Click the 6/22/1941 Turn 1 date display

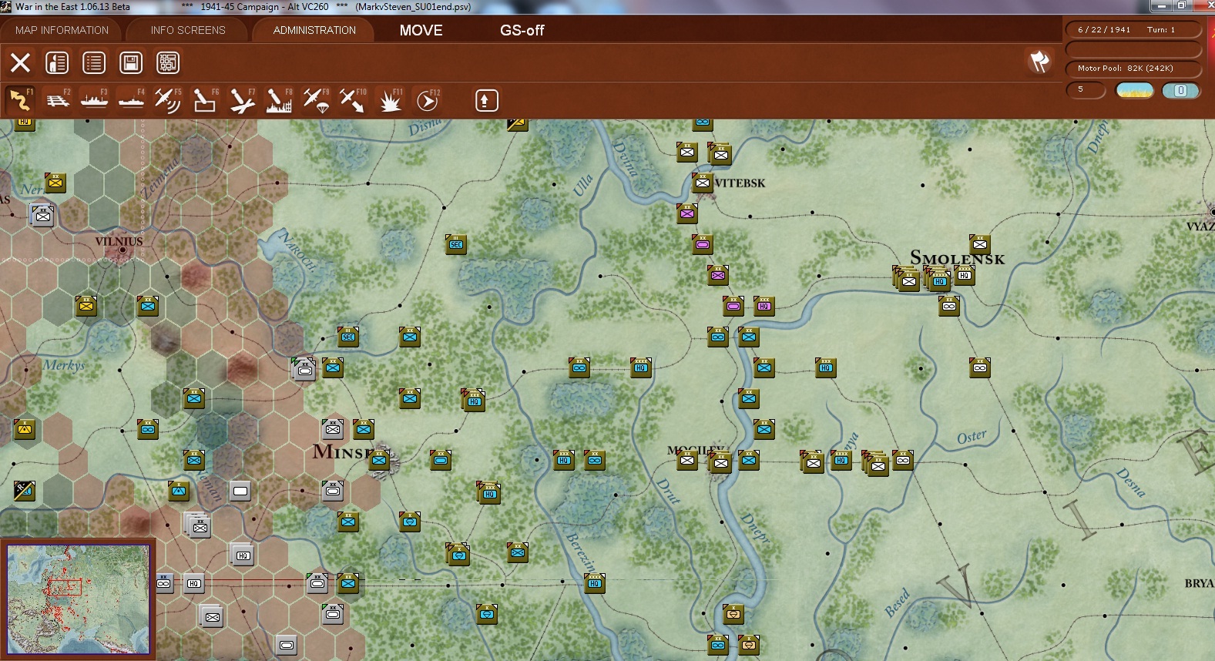pos(1133,29)
